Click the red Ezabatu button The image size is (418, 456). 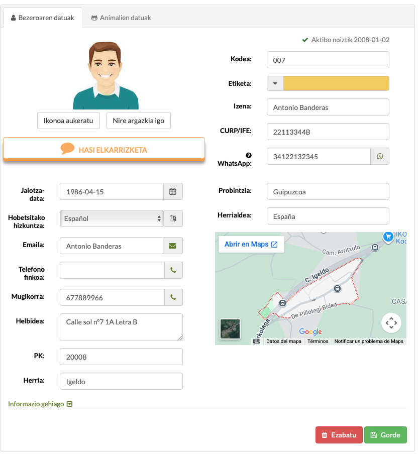point(339,435)
